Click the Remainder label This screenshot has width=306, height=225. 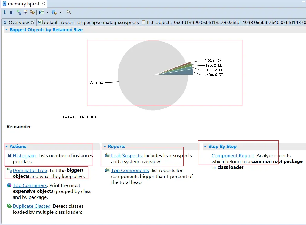(19, 127)
